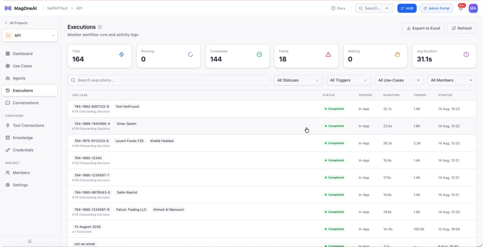Select Executions in the sidebar
The width and height of the screenshot is (483, 247).
(x=30, y=91)
